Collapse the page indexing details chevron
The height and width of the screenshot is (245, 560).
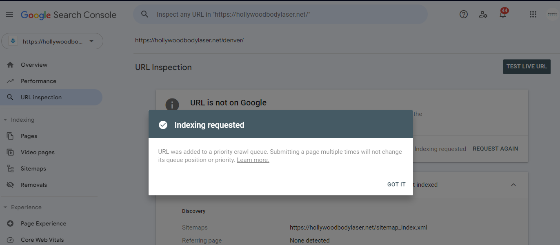click(x=513, y=185)
